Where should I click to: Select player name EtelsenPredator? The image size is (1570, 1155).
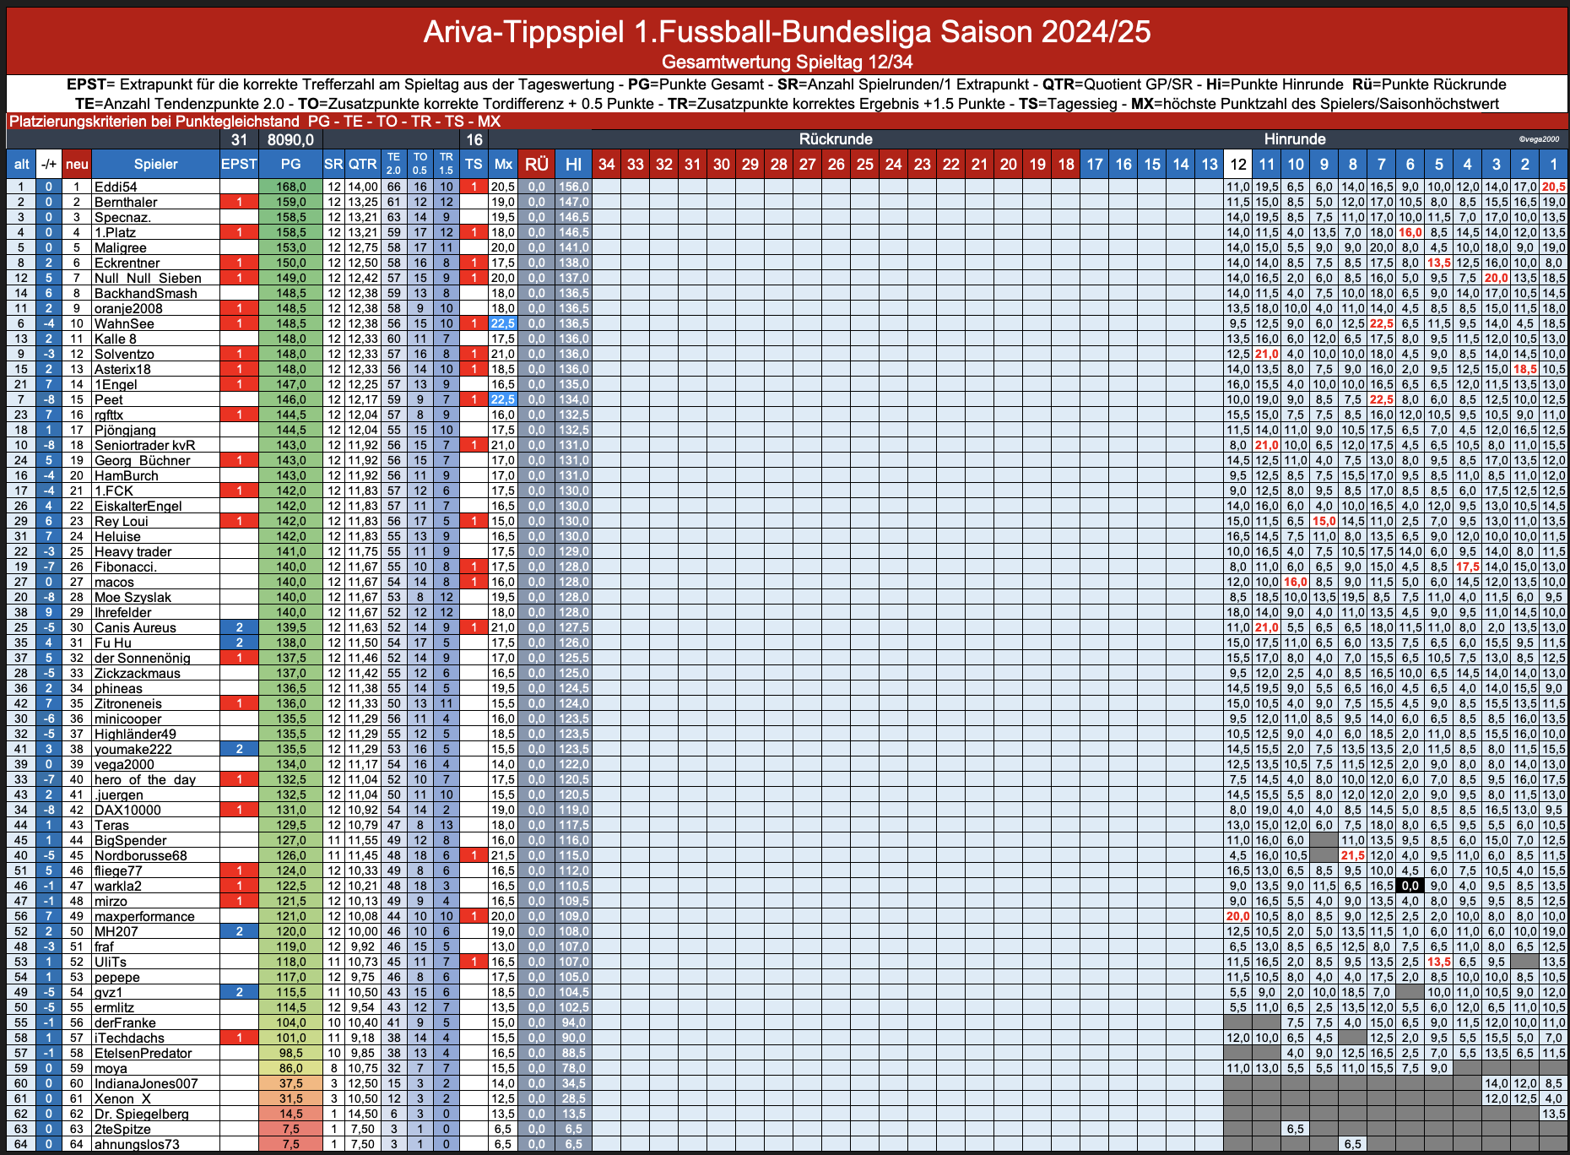(x=143, y=1053)
